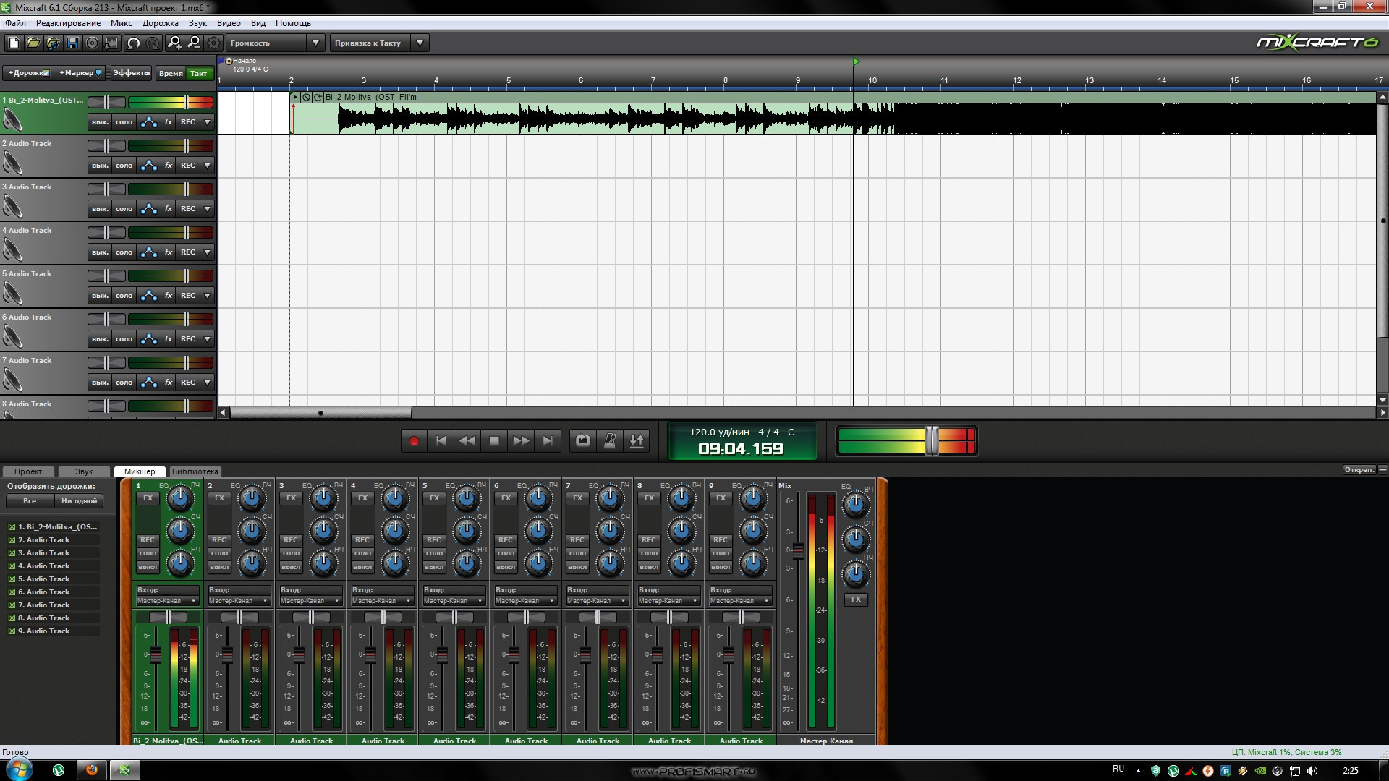Expand track 6 options arrow next to REC

[x=208, y=339]
